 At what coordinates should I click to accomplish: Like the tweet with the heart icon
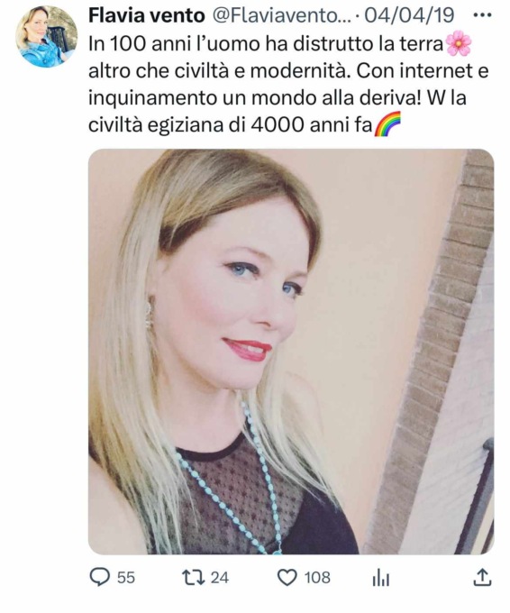pos(287,578)
